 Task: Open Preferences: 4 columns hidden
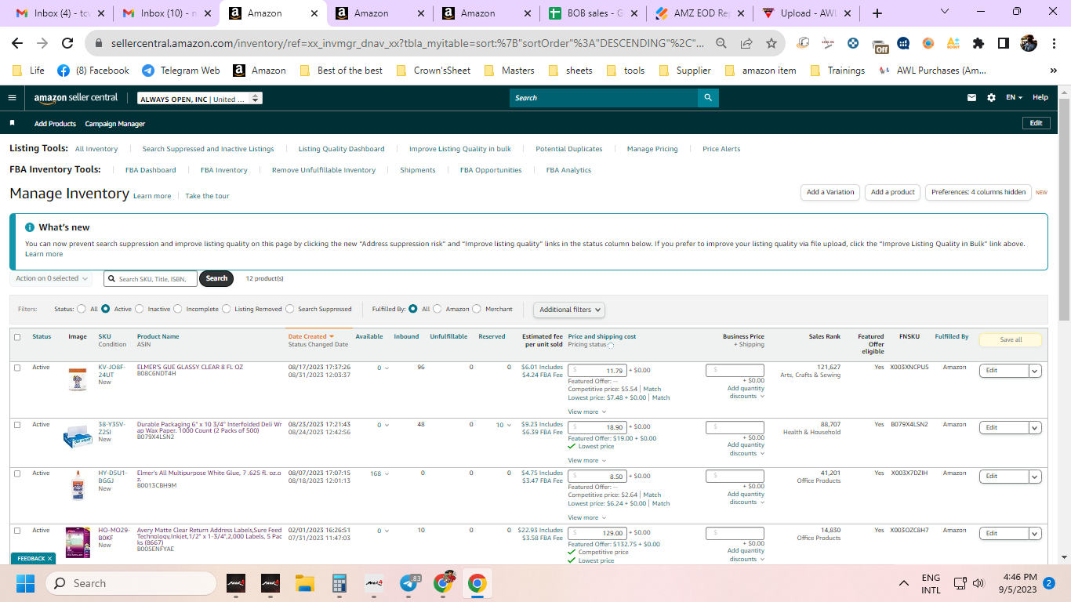(x=978, y=192)
